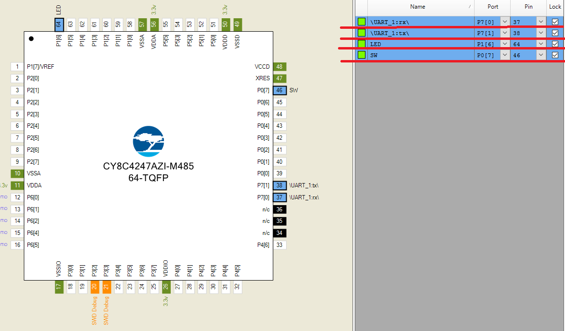Click CY8C4247AZI-M485 chip label
This screenshot has height=331, width=565.
(x=149, y=166)
